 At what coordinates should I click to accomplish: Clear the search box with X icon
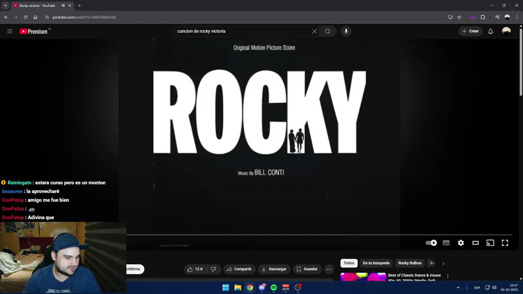pos(315,31)
